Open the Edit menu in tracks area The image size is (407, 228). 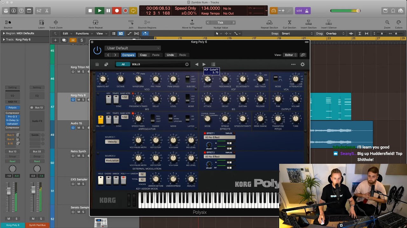point(67,33)
